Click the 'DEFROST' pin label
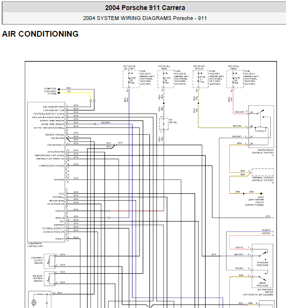Screen dimensions: 286x308 click(x=59, y=225)
